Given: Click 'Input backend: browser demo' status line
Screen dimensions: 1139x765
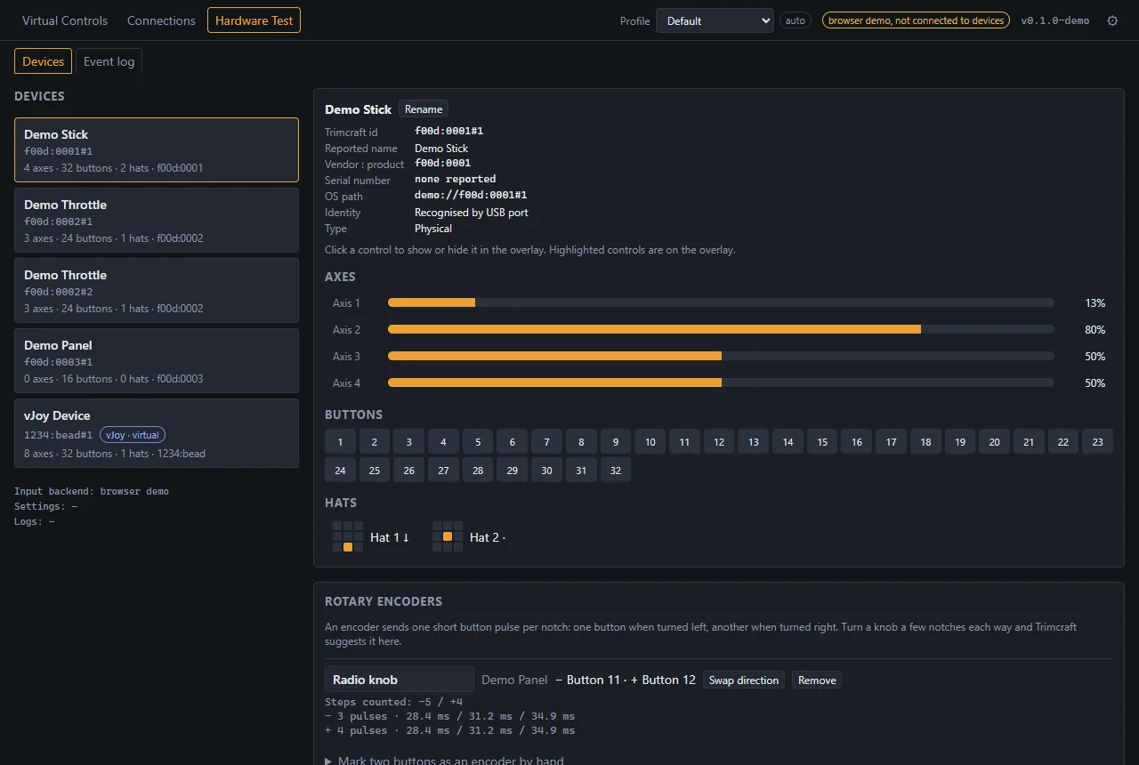Looking at the screenshot, I should (x=92, y=491).
